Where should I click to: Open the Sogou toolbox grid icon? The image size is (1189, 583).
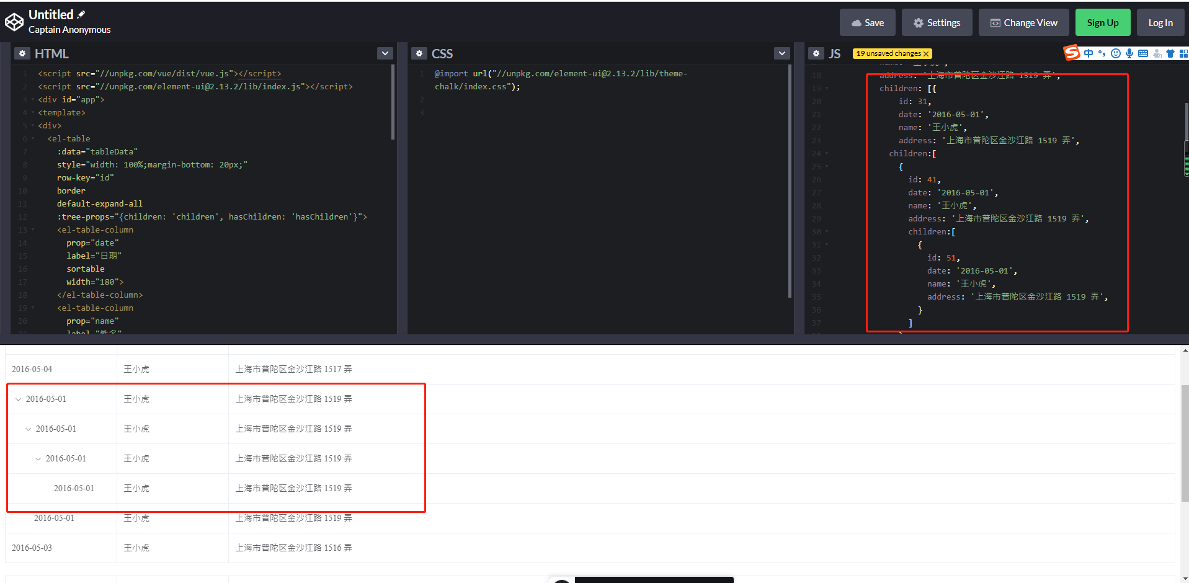point(1184,53)
